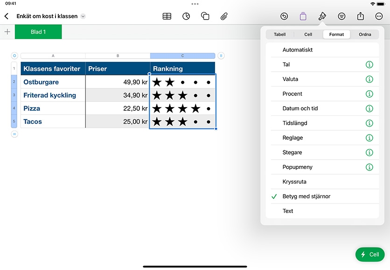This screenshot has width=390, height=270.
Task: Open the document title dropdown chevron
Action: (x=83, y=16)
